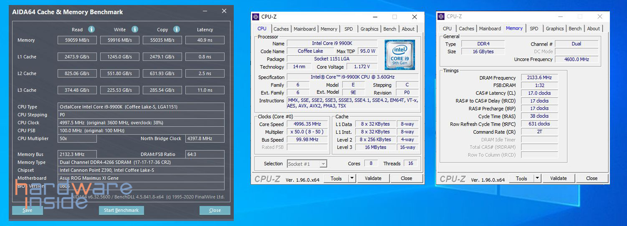627x226 pixels.
Task: Open the Socket #1 selection dropdown
Action: 323,164
